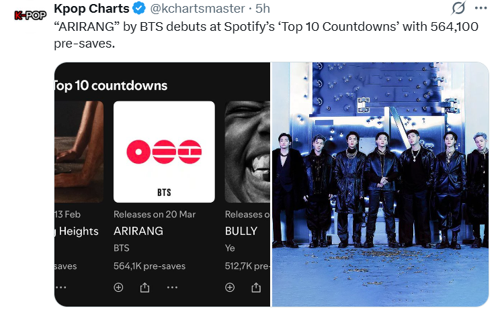Screen dimensions: 502x318
Task: Click the BULLY album cover
Action: point(247,152)
